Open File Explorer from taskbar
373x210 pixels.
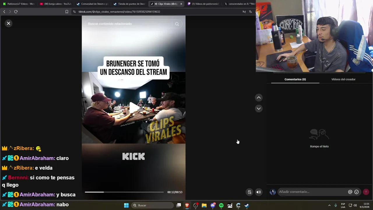[204, 205]
